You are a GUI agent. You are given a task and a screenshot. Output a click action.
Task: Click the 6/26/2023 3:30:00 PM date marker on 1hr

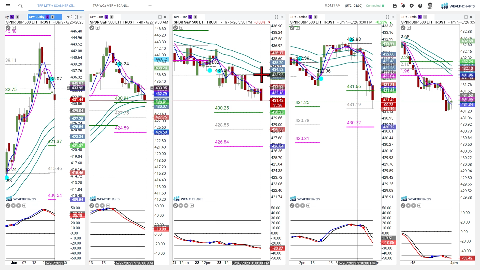[x=251, y=263]
